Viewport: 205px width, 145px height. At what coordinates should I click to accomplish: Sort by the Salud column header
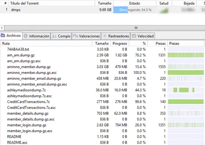[x=164, y=3]
